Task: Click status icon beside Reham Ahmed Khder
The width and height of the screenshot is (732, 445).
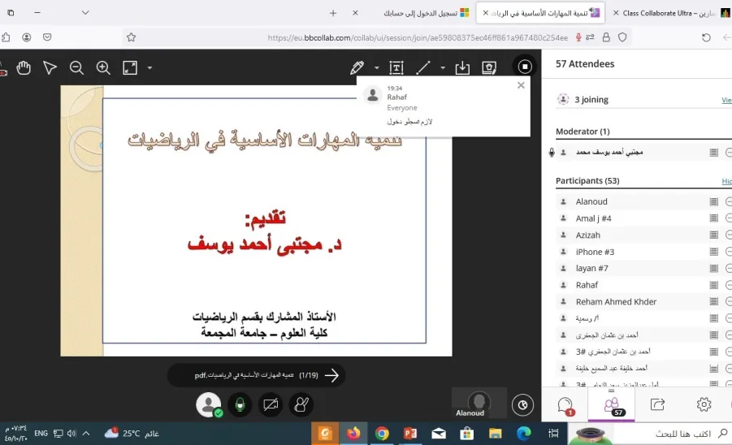Action: (713, 302)
